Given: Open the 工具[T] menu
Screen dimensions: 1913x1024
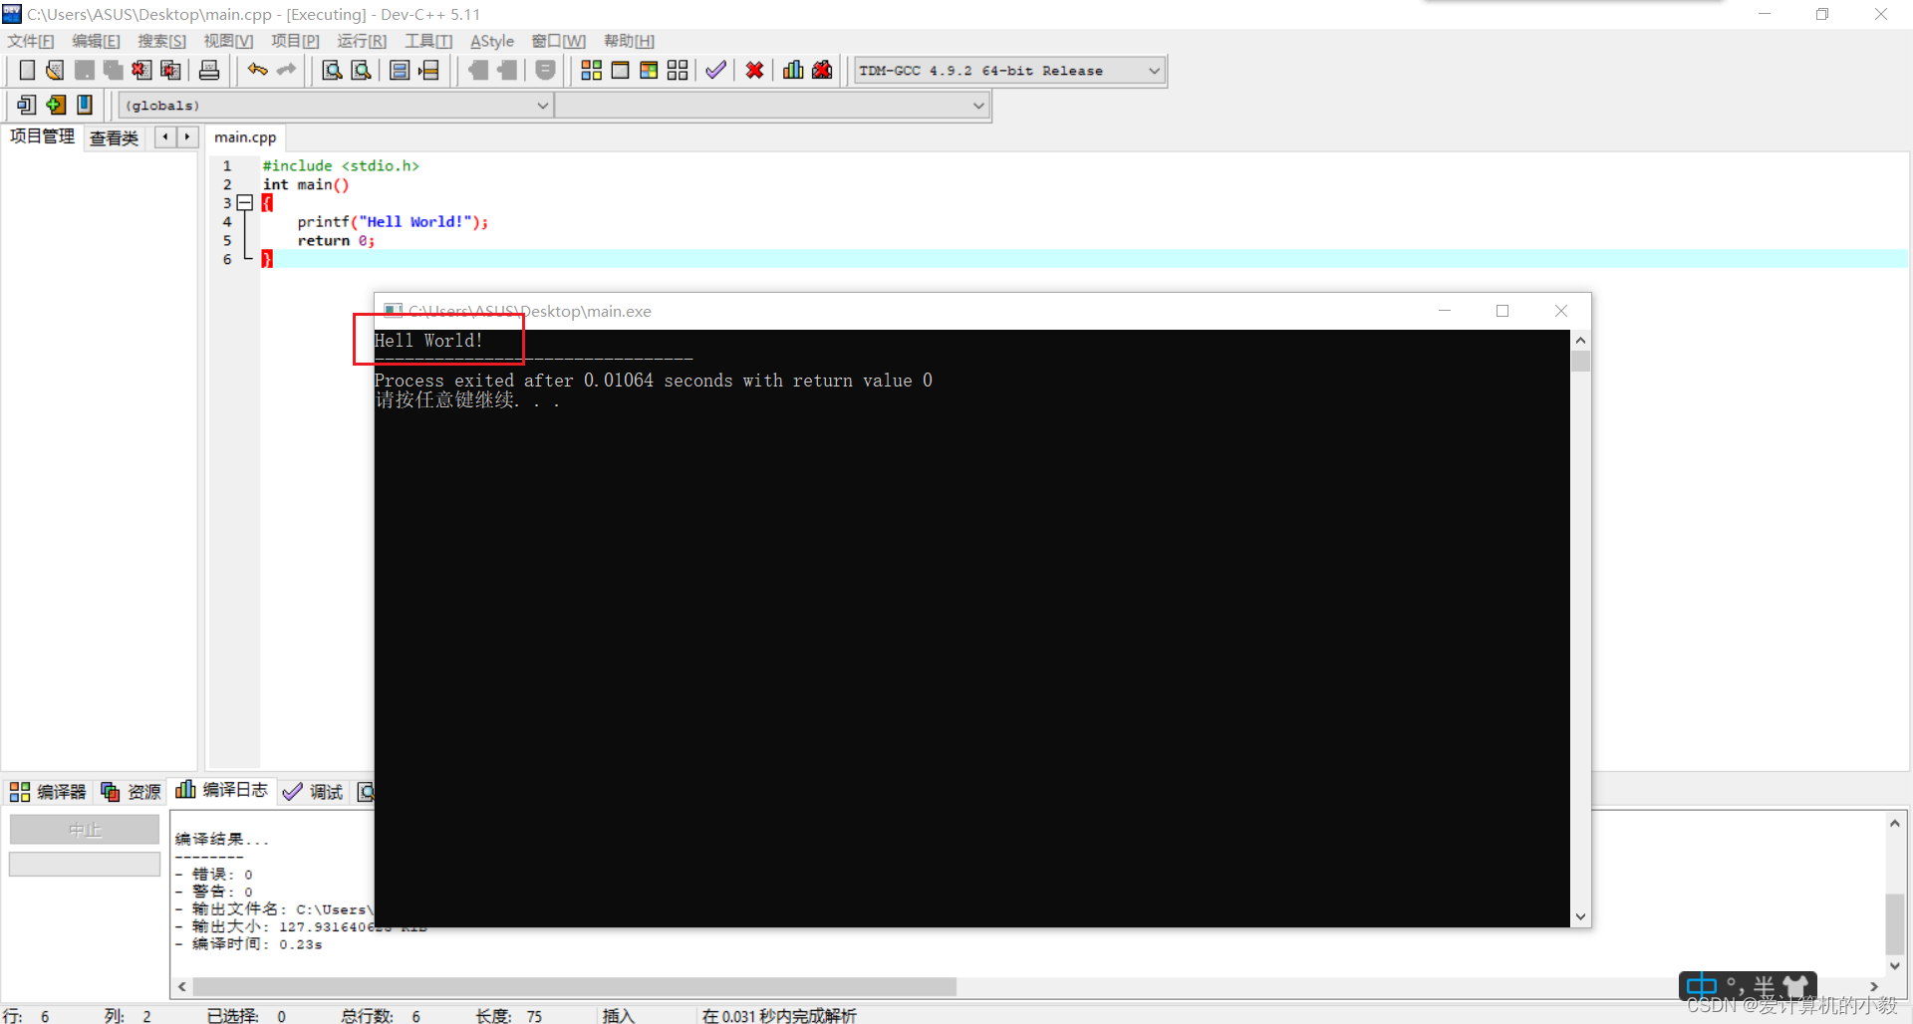Looking at the screenshot, I should [428, 41].
